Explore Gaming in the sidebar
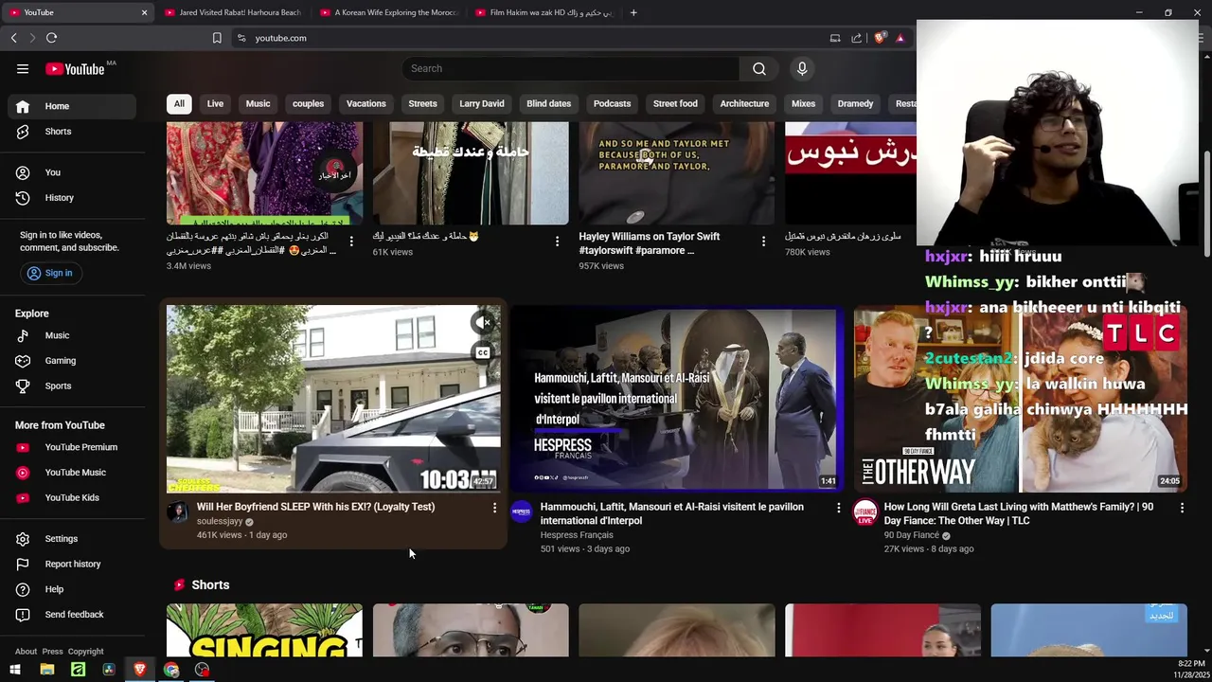The width and height of the screenshot is (1212, 682). (x=74, y=361)
